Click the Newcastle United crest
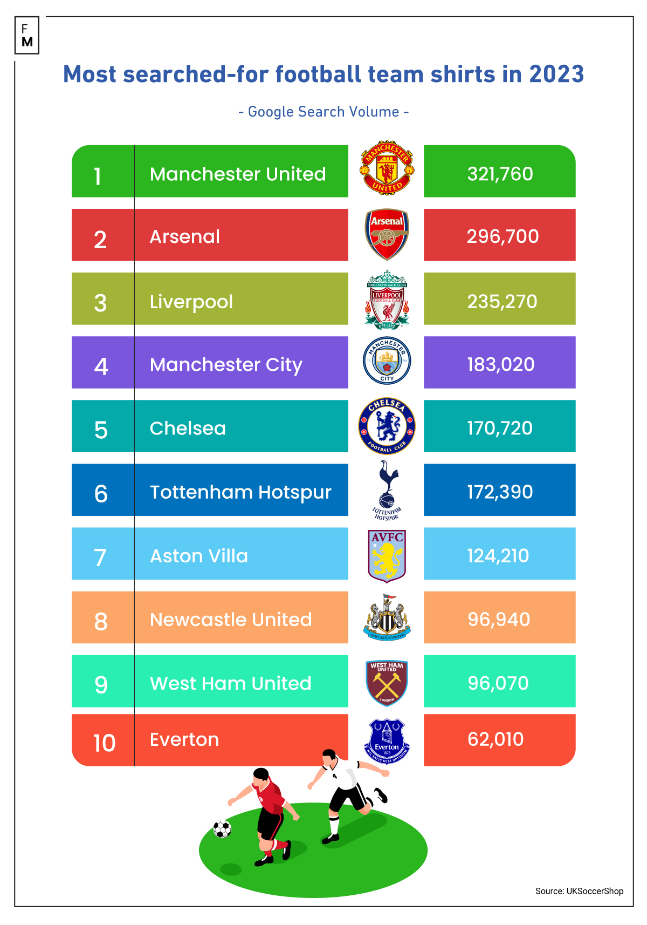The width and height of the screenshot is (647, 925). 387,618
